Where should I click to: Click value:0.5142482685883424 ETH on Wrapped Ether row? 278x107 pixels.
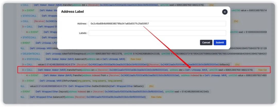[49, 86]
